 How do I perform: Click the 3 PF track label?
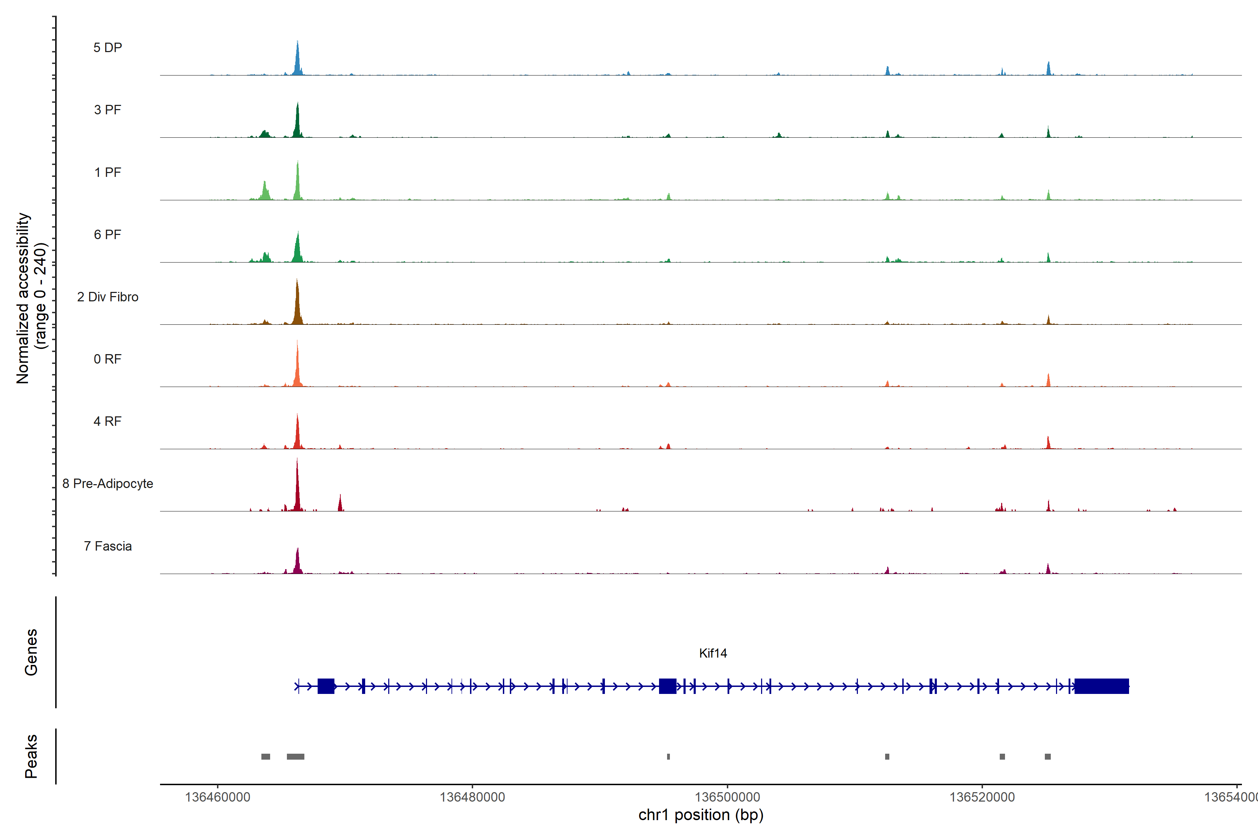[x=108, y=110]
